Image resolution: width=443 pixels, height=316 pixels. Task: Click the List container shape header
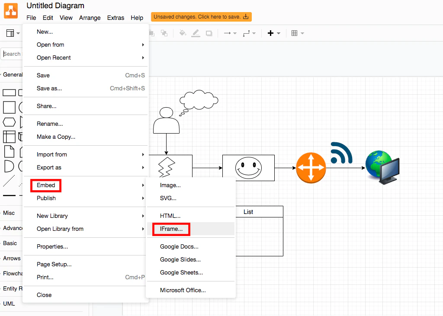pos(259,212)
